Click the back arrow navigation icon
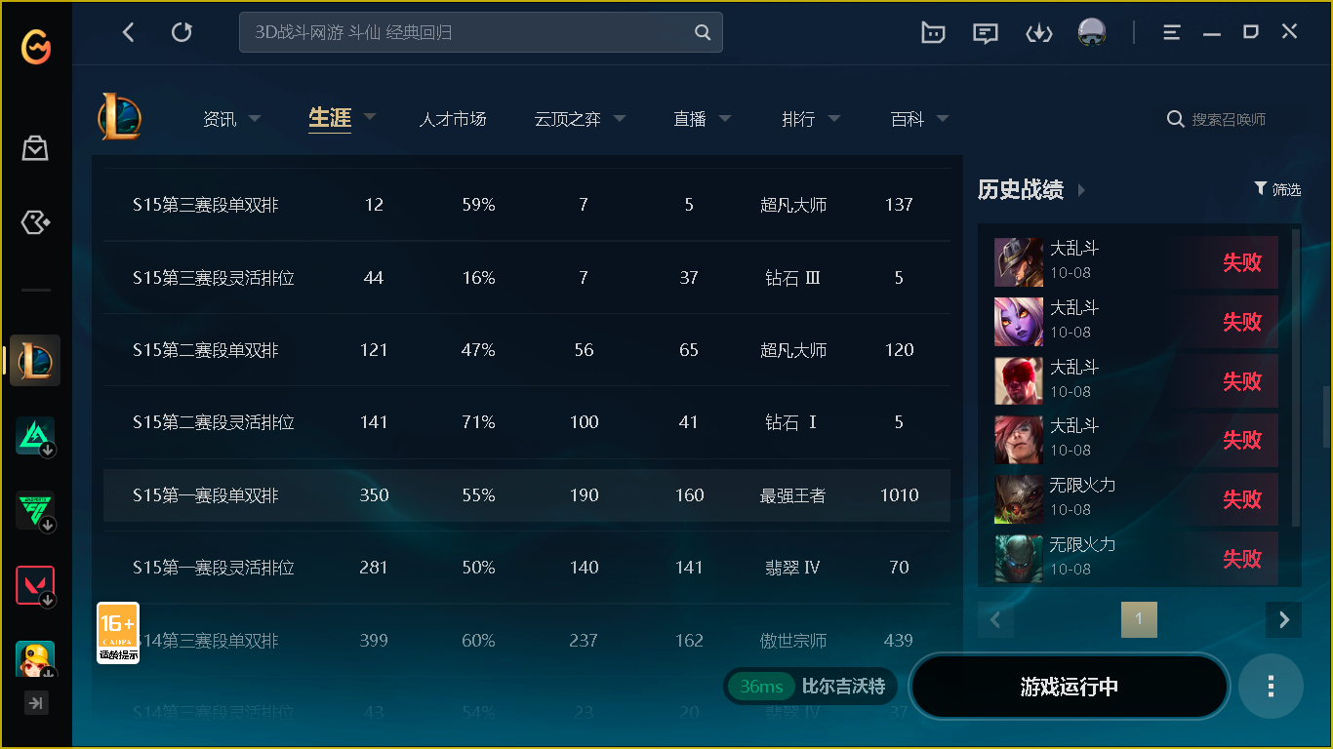1333x749 pixels. click(128, 32)
